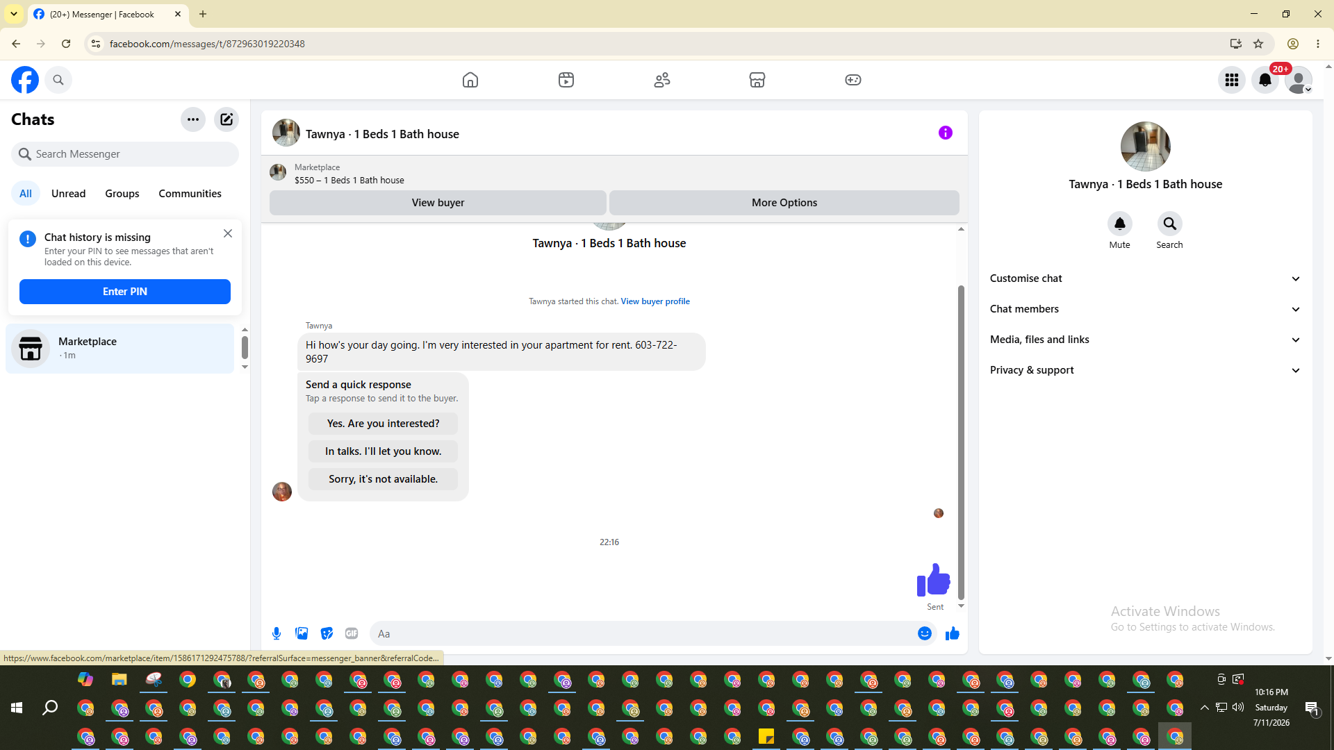This screenshot has height=750, width=1334.
Task: Send quick response 'In talks. I'll let you know.'
Action: 384,451
